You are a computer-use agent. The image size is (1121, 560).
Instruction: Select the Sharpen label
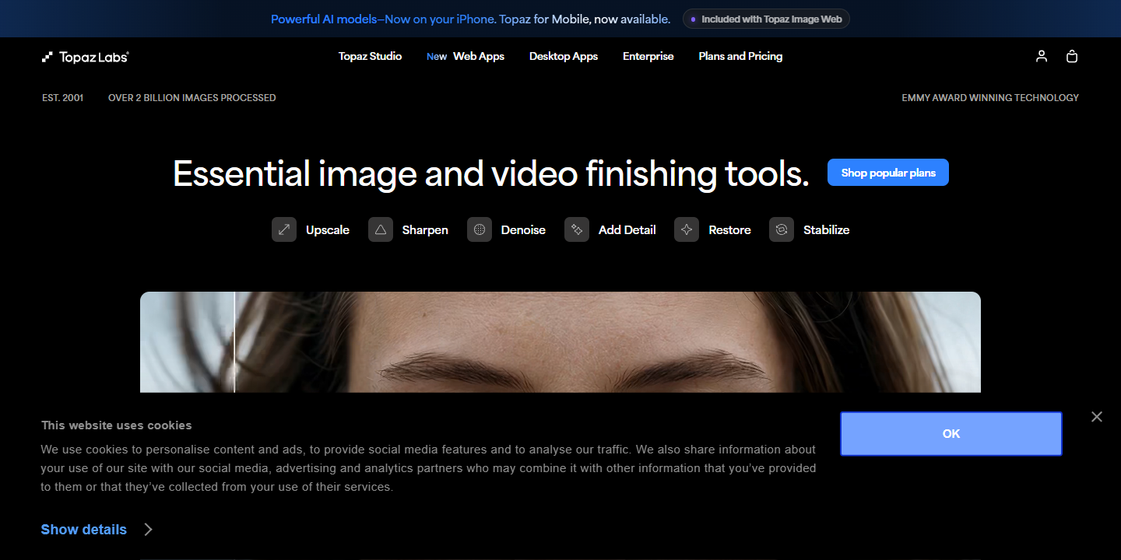pos(425,229)
